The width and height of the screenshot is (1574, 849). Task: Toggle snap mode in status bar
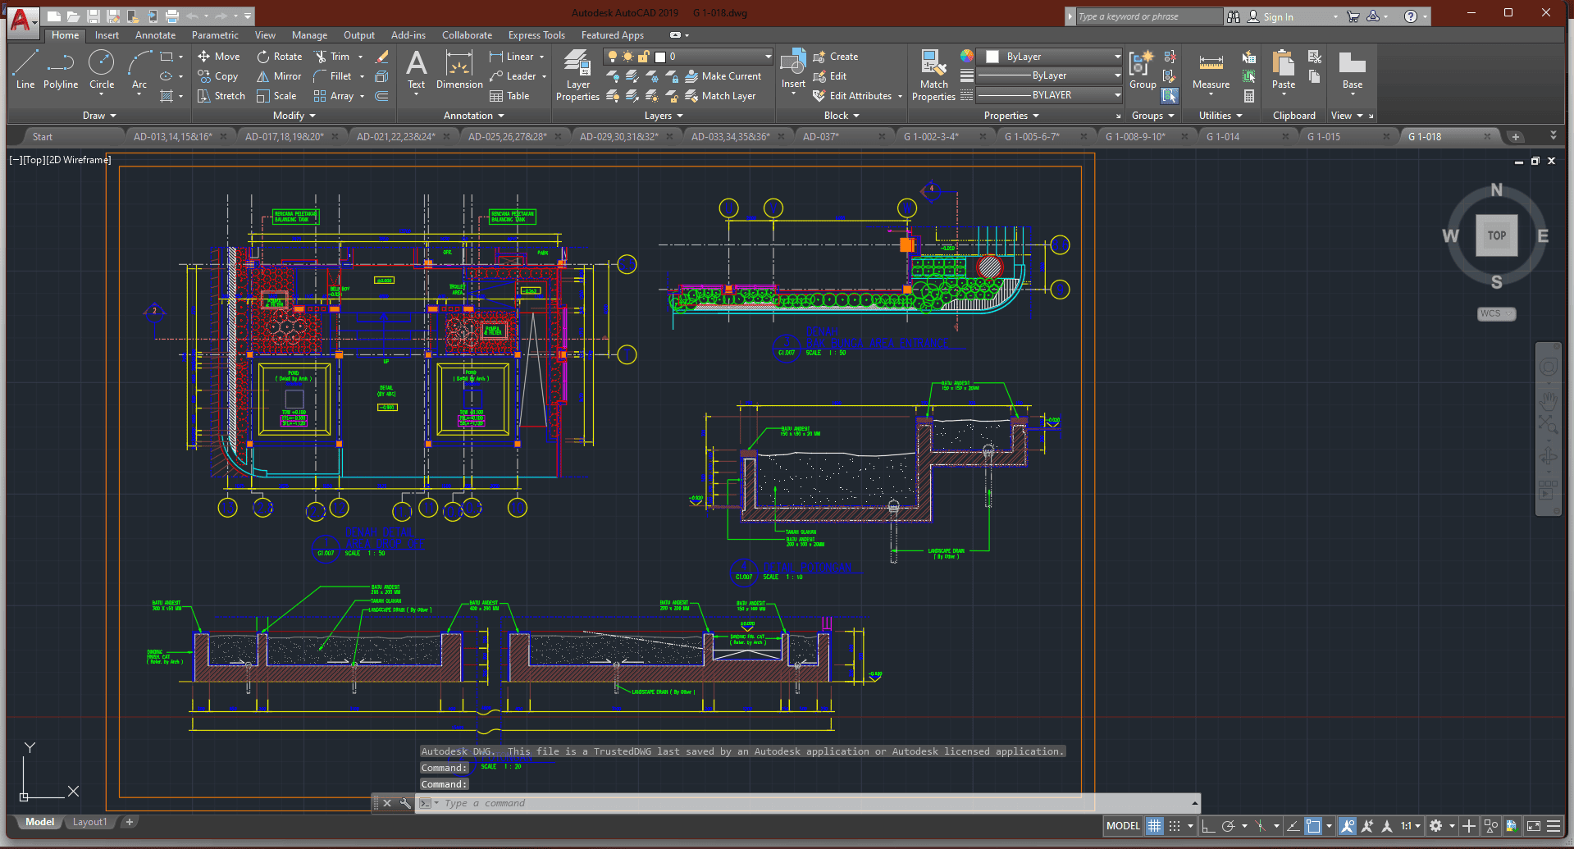click(1175, 826)
